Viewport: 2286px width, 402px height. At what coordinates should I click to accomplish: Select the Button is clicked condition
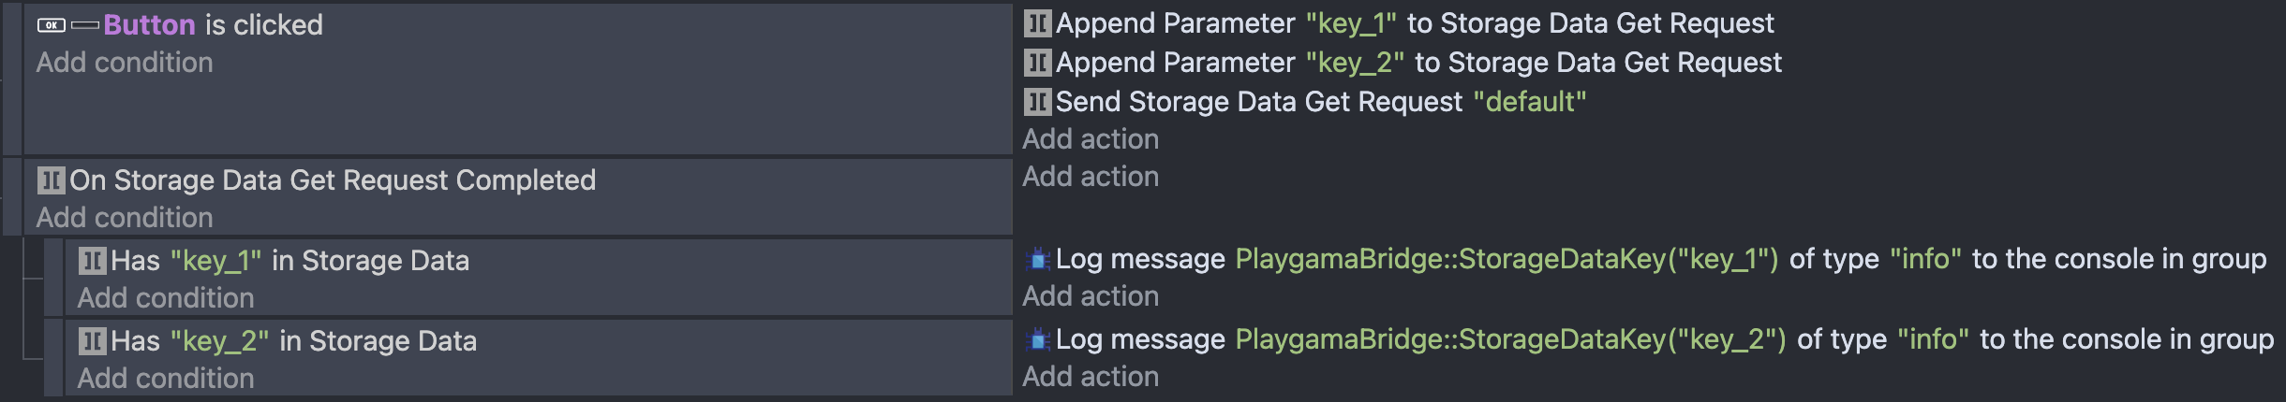pyautogui.click(x=262, y=25)
